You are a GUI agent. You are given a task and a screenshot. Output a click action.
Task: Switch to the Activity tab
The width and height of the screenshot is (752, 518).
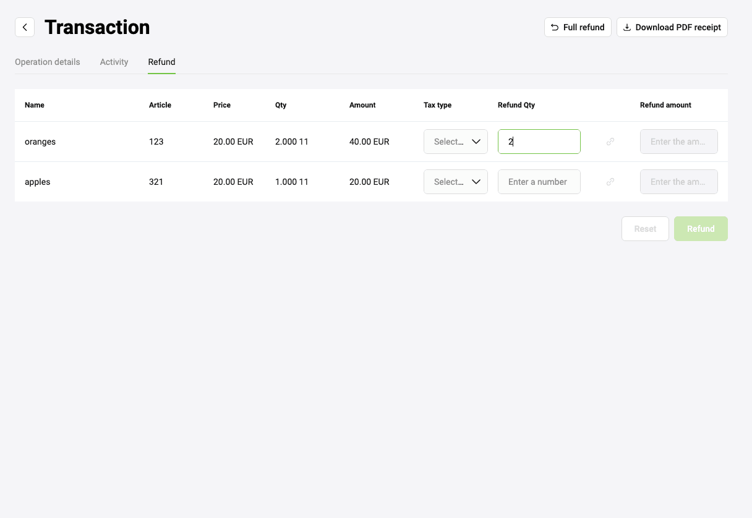pyautogui.click(x=114, y=62)
